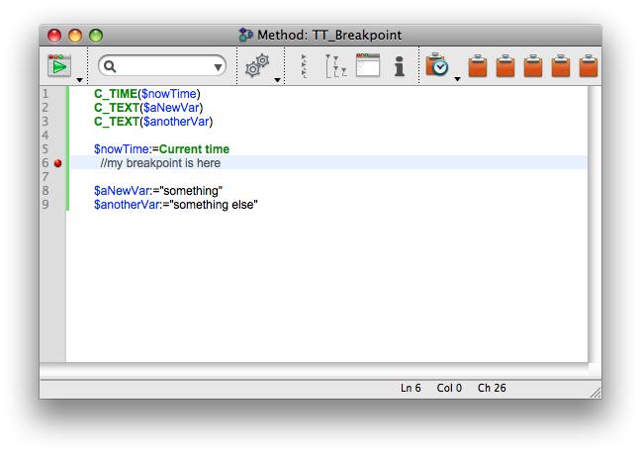Click the line 5 number in gutter
Image resolution: width=641 pixels, height=453 pixels.
pos(46,149)
